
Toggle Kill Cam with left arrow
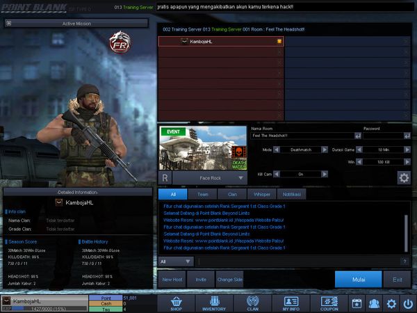[277, 174]
